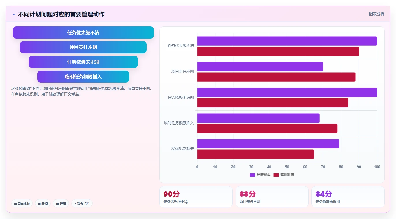Image resolution: width=396 pixels, height=219 pixels.
Task: Click the red bar for 任务优先级不清
Action: [278, 52]
